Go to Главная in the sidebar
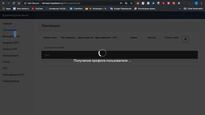The image size is (205, 115). pyautogui.click(x=7, y=24)
